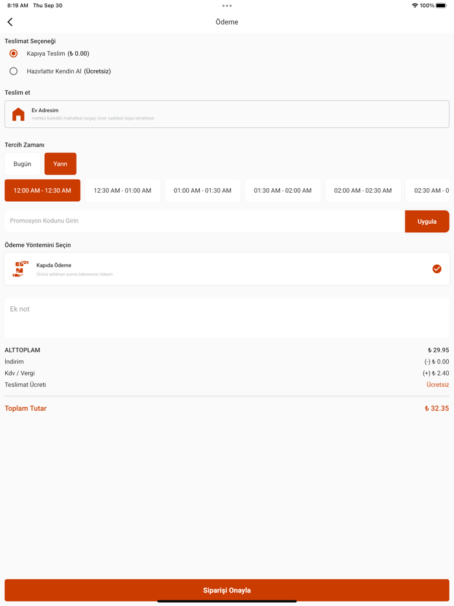
Task: Select the Kapıda Ödeme payment method
Action: point(227,269)
